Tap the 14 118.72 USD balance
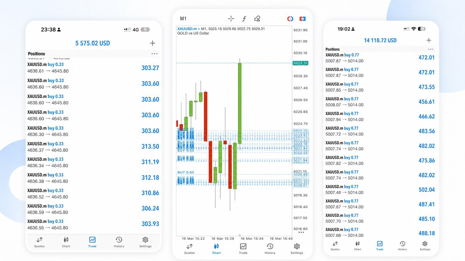 [380, 40]
